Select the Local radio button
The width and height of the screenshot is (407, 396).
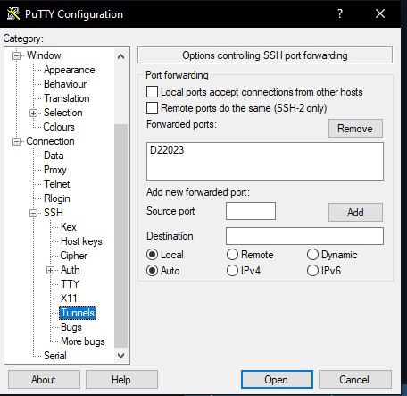pyautogui.click(x=152, y=255)
